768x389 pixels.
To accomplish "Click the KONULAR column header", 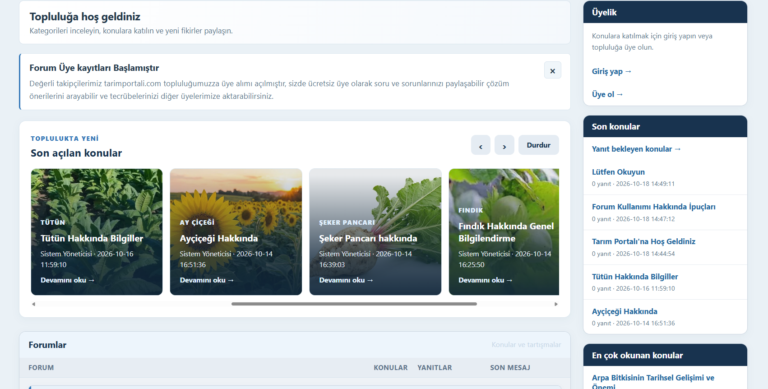I will [x=390, y=368].
